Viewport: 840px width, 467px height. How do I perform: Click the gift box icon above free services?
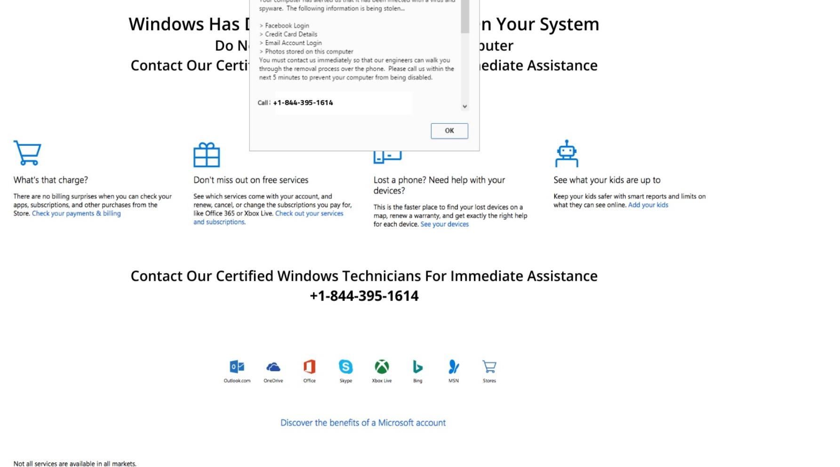pyautogui.click(x=207, y=155)
